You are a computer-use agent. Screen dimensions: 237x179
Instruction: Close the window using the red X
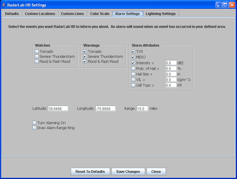tap(232, 5)
